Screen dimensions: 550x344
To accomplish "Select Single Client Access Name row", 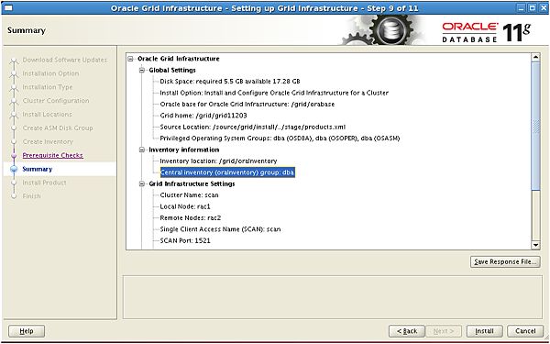I will point(220,229).
